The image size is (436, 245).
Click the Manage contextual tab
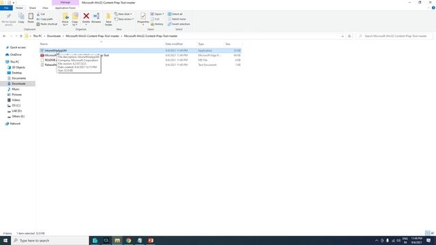coord(65,3)
